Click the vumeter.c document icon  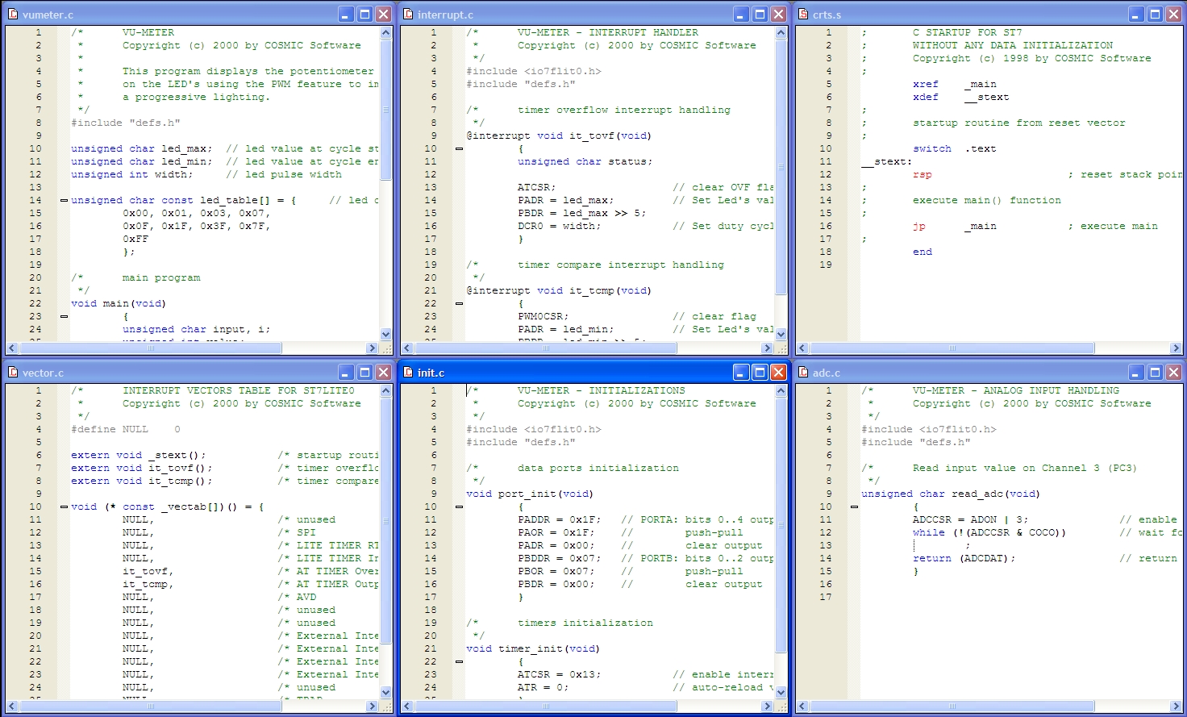(x=13, y=15)
